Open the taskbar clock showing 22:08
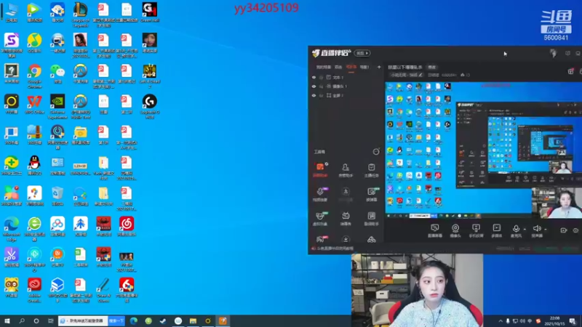Viewport: 582px width, 327px height. coord(554,321)
